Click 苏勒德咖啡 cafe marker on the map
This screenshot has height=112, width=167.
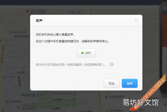(6, 101)
